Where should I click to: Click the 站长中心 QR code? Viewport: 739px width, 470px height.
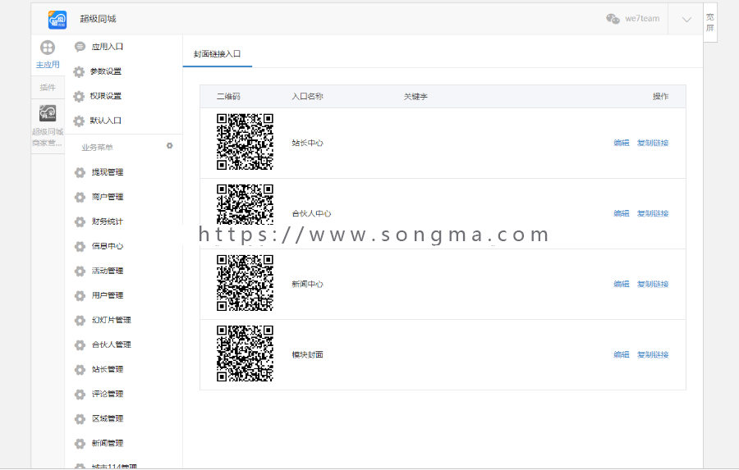245,142
